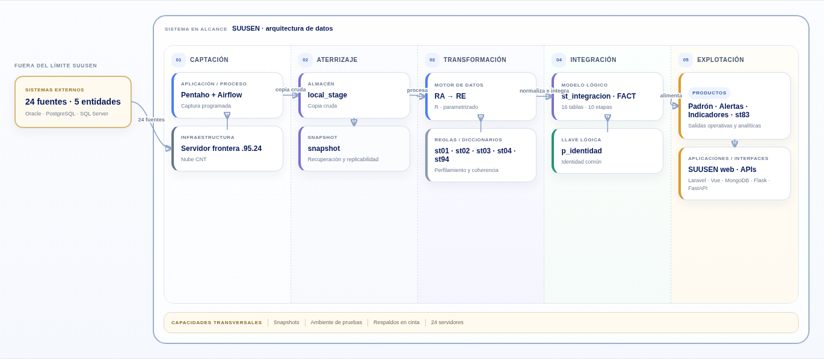Select the "Transformación" stage heading
Screen dimensions: 824x359
point(475,60)
